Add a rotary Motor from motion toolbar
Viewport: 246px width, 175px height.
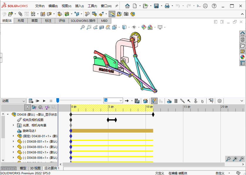pos(169,101)
